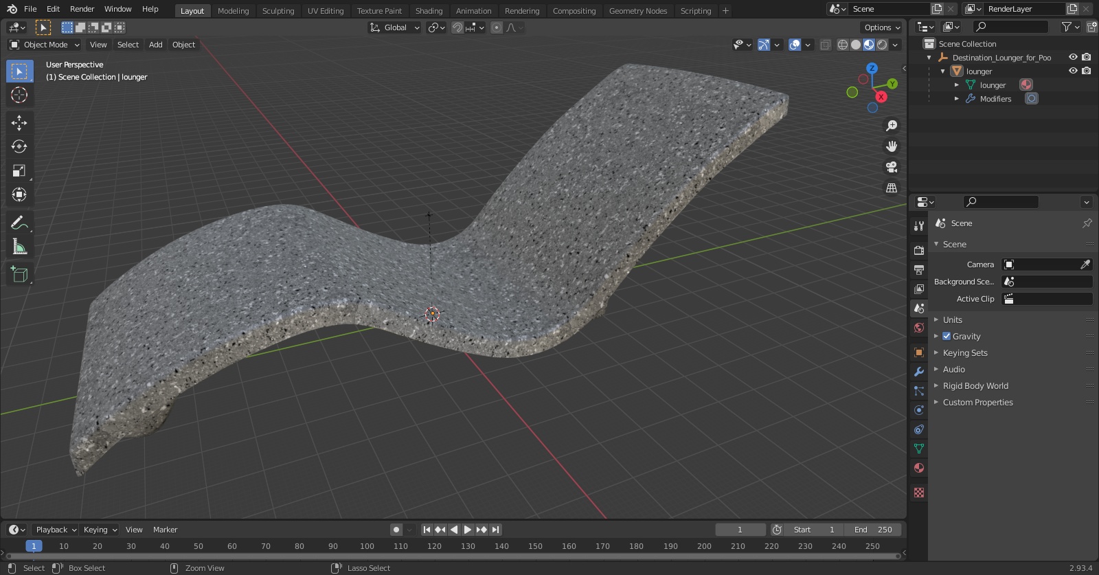This screenshot has height=575, width=1099.
Task: Click the red X axis gizmo
Action: (881, 97)
